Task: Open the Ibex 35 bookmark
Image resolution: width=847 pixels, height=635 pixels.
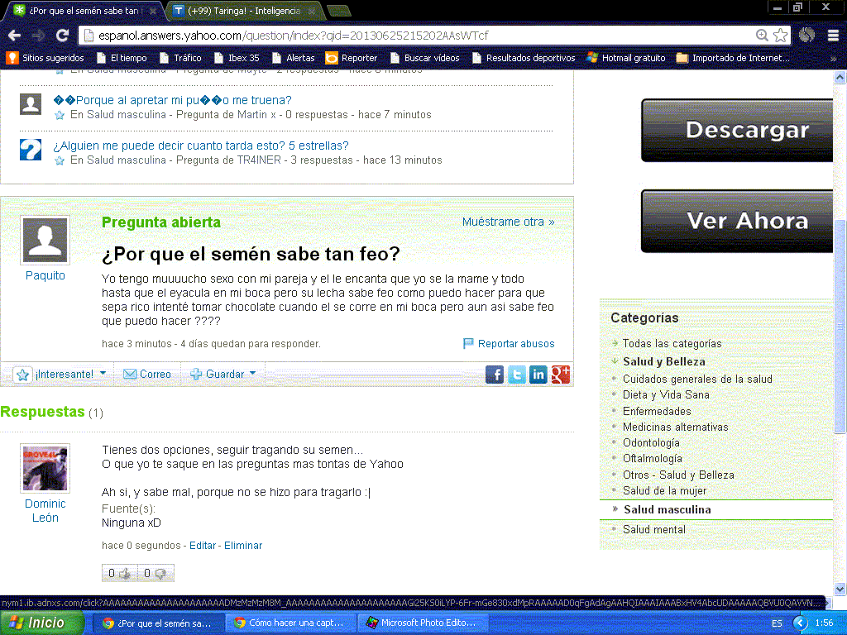Action: coord(237,58)
